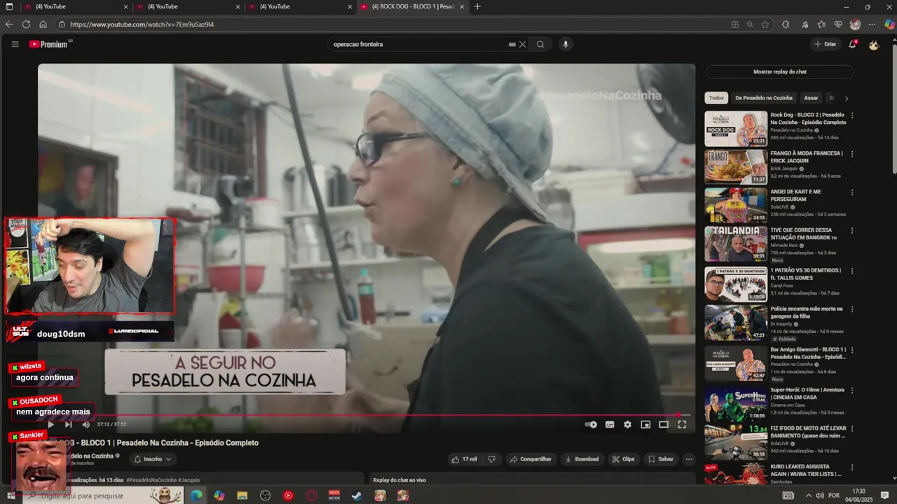Toggle autoplay switch in player
897x504 pixels.
[591, 424]
